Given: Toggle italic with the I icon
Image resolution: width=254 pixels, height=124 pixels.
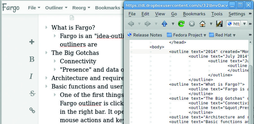Looking at the screenshot, I should pos(31,76).
